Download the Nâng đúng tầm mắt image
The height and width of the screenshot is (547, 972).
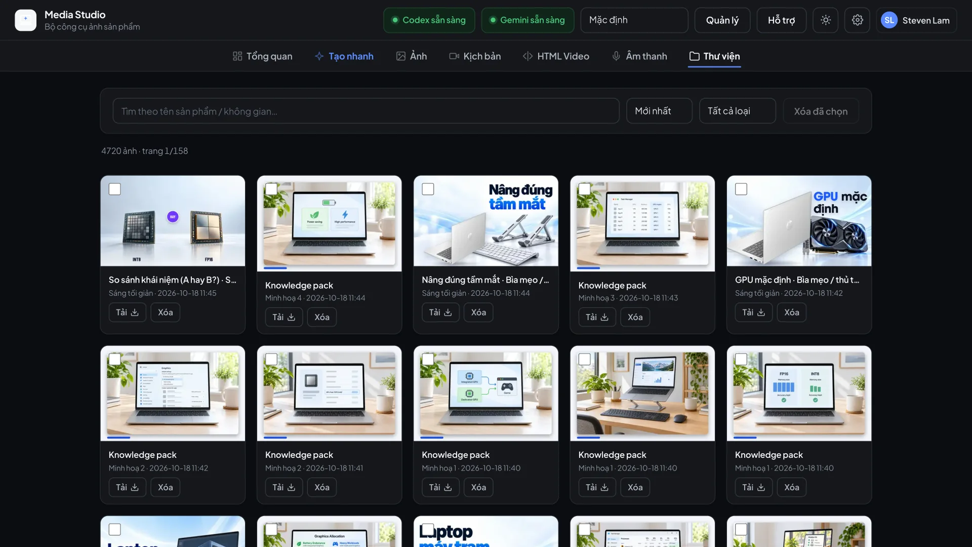440,312
